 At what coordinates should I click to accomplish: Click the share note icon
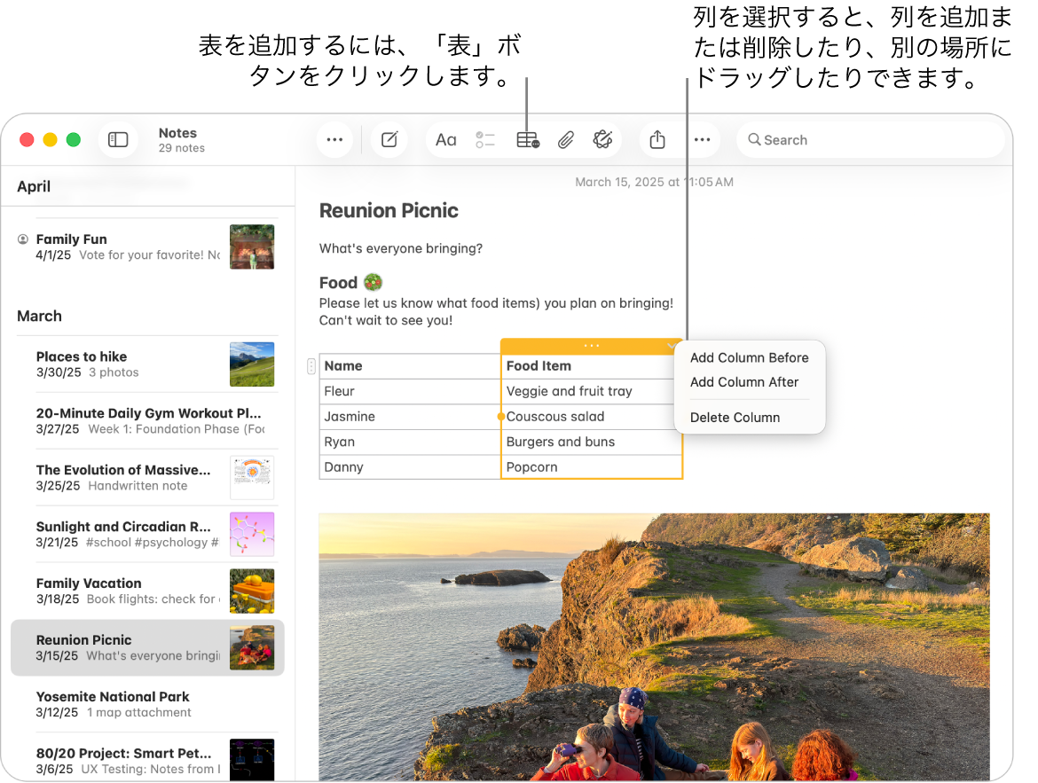pyautogui.click(x=657, y=140)
